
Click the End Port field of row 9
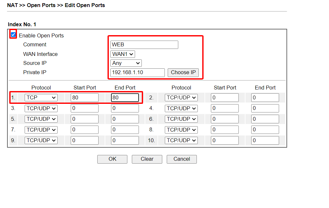pos(125,140)
